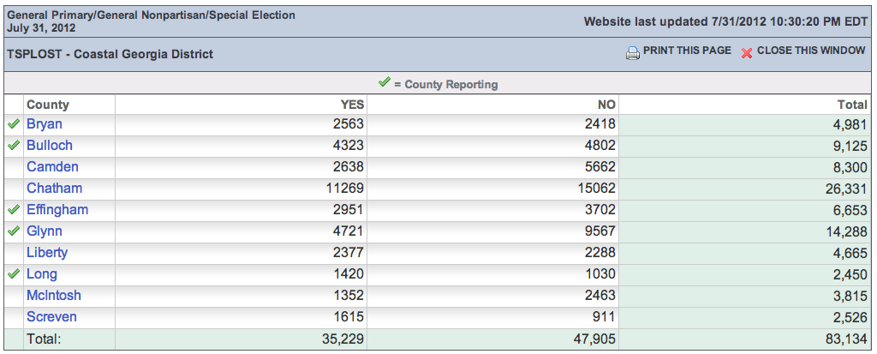Click the green checkmark beside Bryan

coord(13,124)
